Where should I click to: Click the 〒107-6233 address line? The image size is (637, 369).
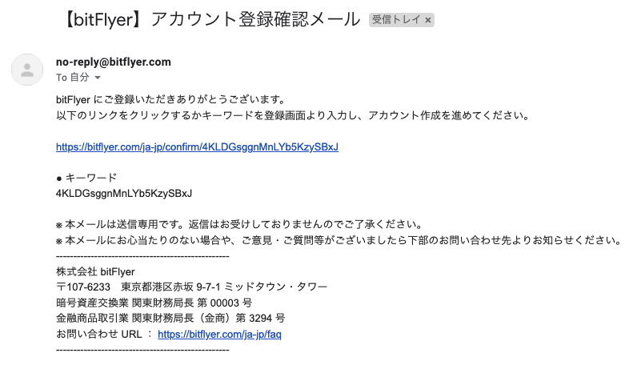pos(191,287)
